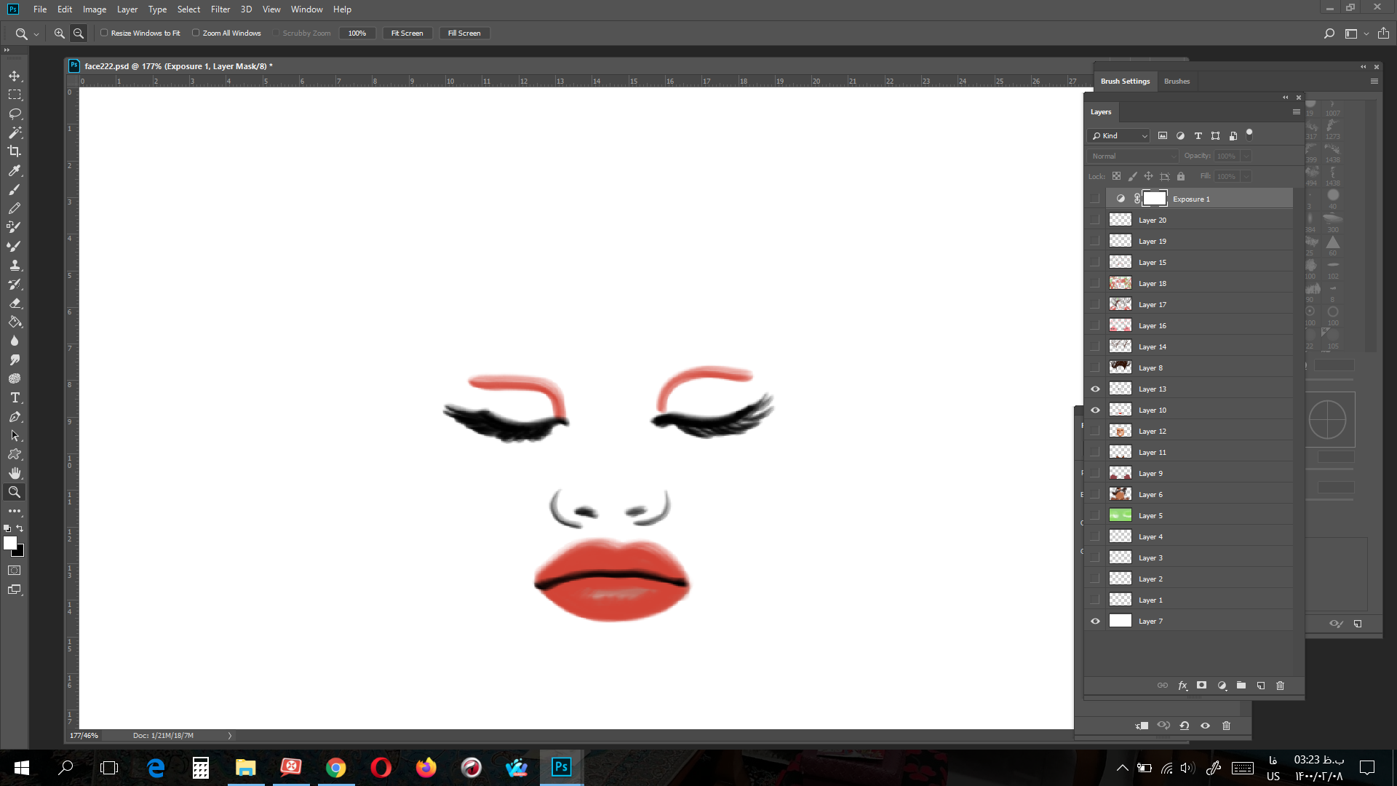1397x786 pixels.
Task: Open the Filter menu
Action: click(x=220, y=9)
